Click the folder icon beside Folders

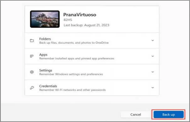pos(32,41)
